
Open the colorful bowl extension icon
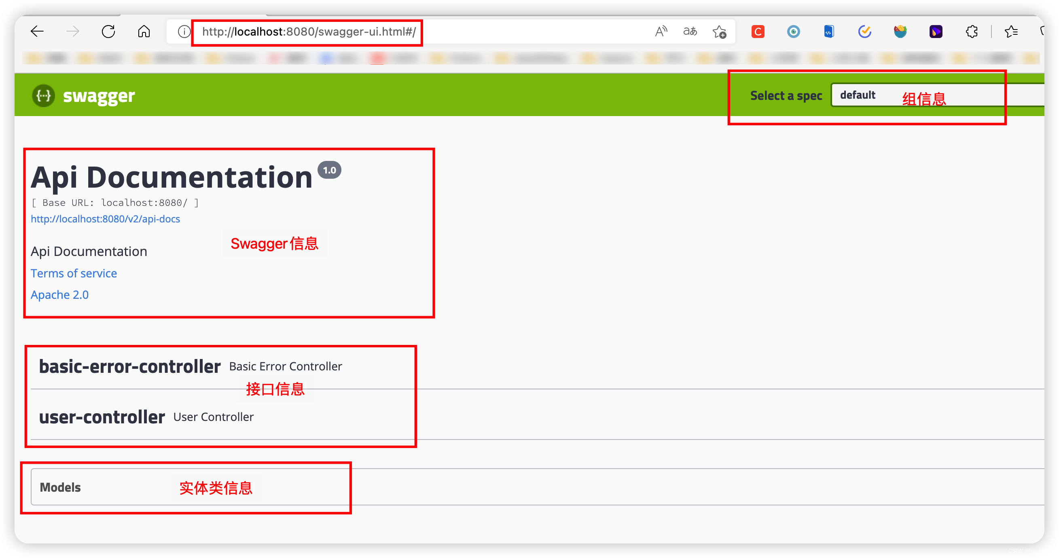(900, 32)
